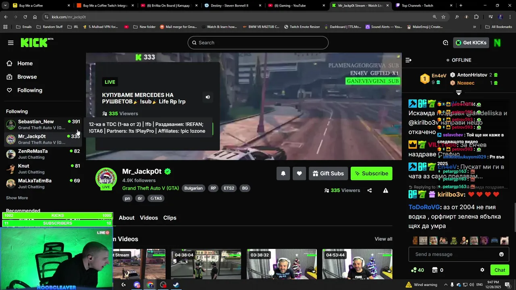Open MaLkaTaEmBa channel in sidebar
This screenshot has height=290, width=516.
pos(43,184)
